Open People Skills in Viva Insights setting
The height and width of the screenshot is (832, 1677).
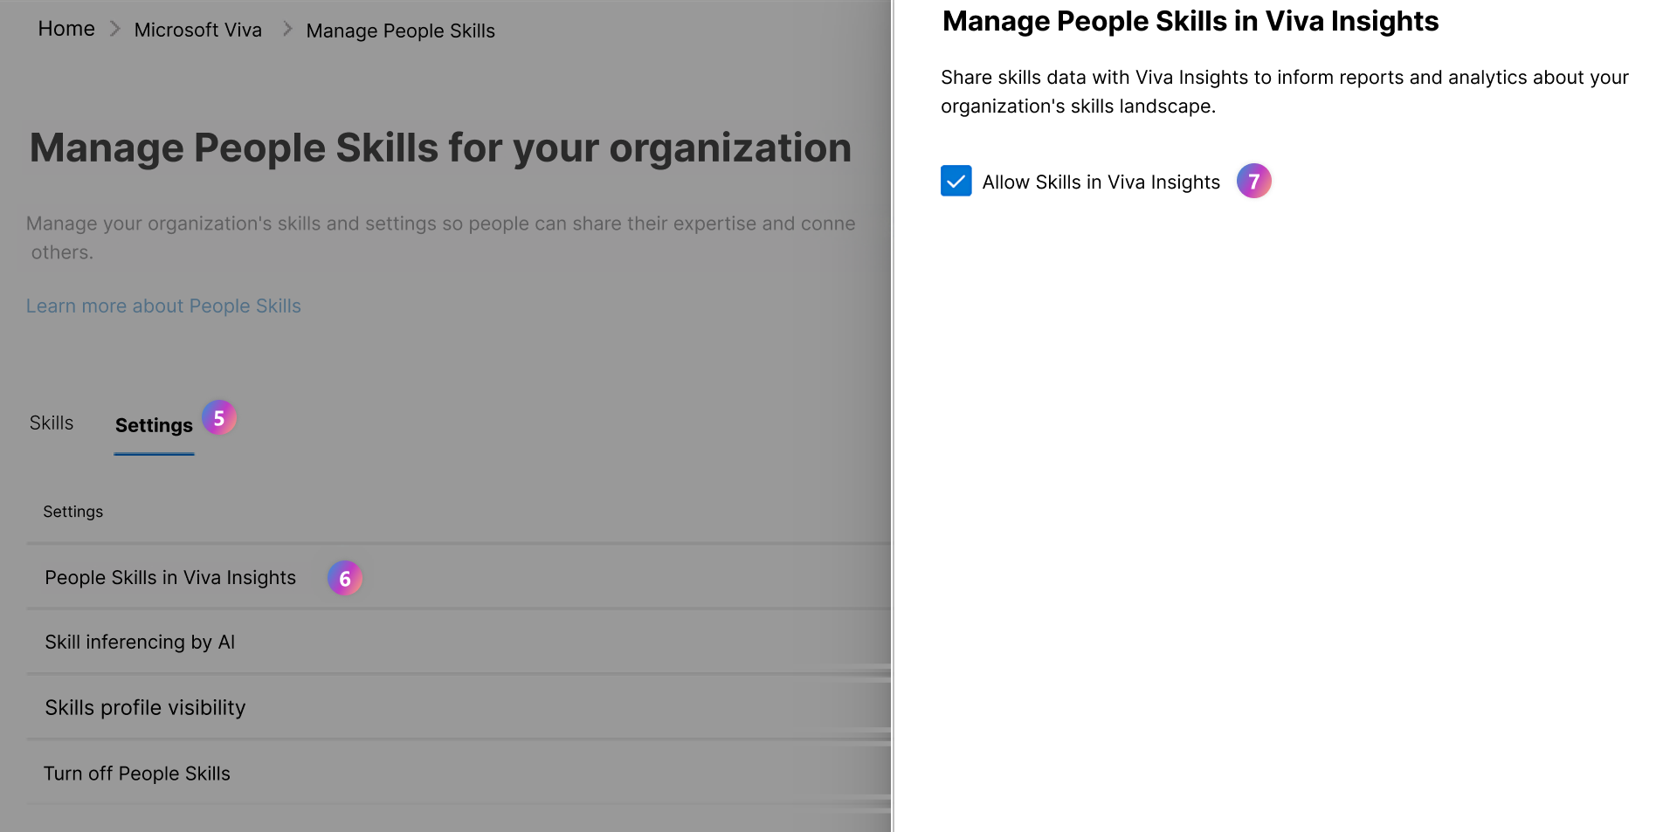tap(170, 577)
